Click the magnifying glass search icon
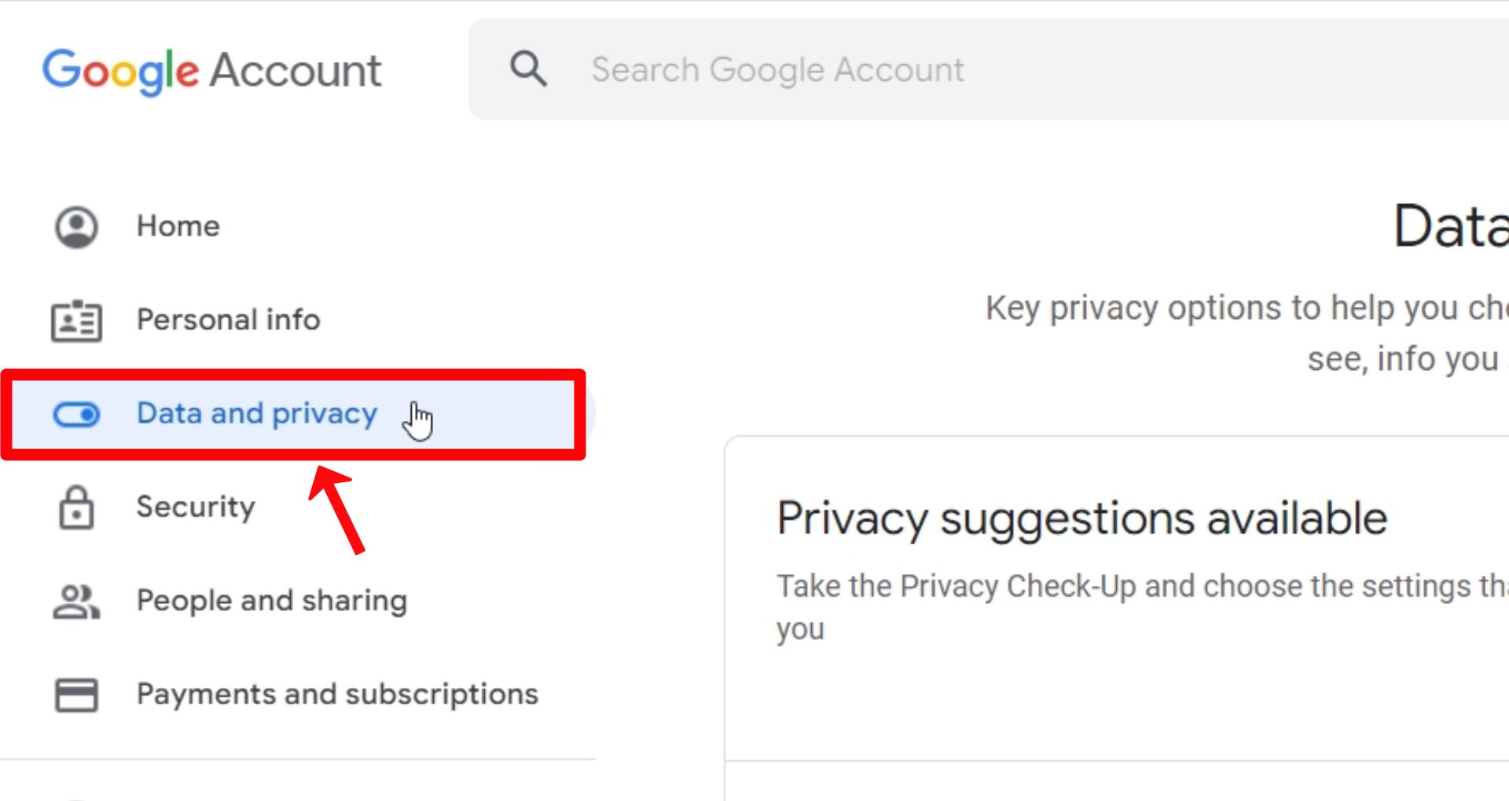The image size is (1509, 801). coord(528,69)
